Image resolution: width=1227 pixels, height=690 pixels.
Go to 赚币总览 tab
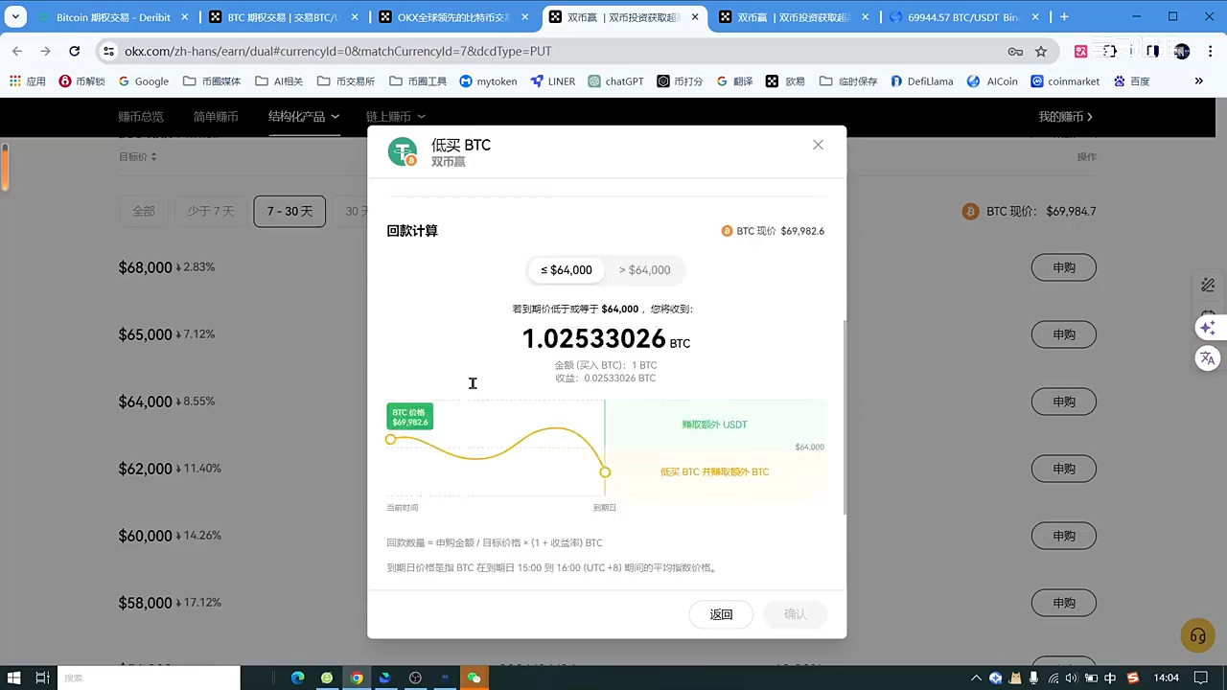coord(141,116)
